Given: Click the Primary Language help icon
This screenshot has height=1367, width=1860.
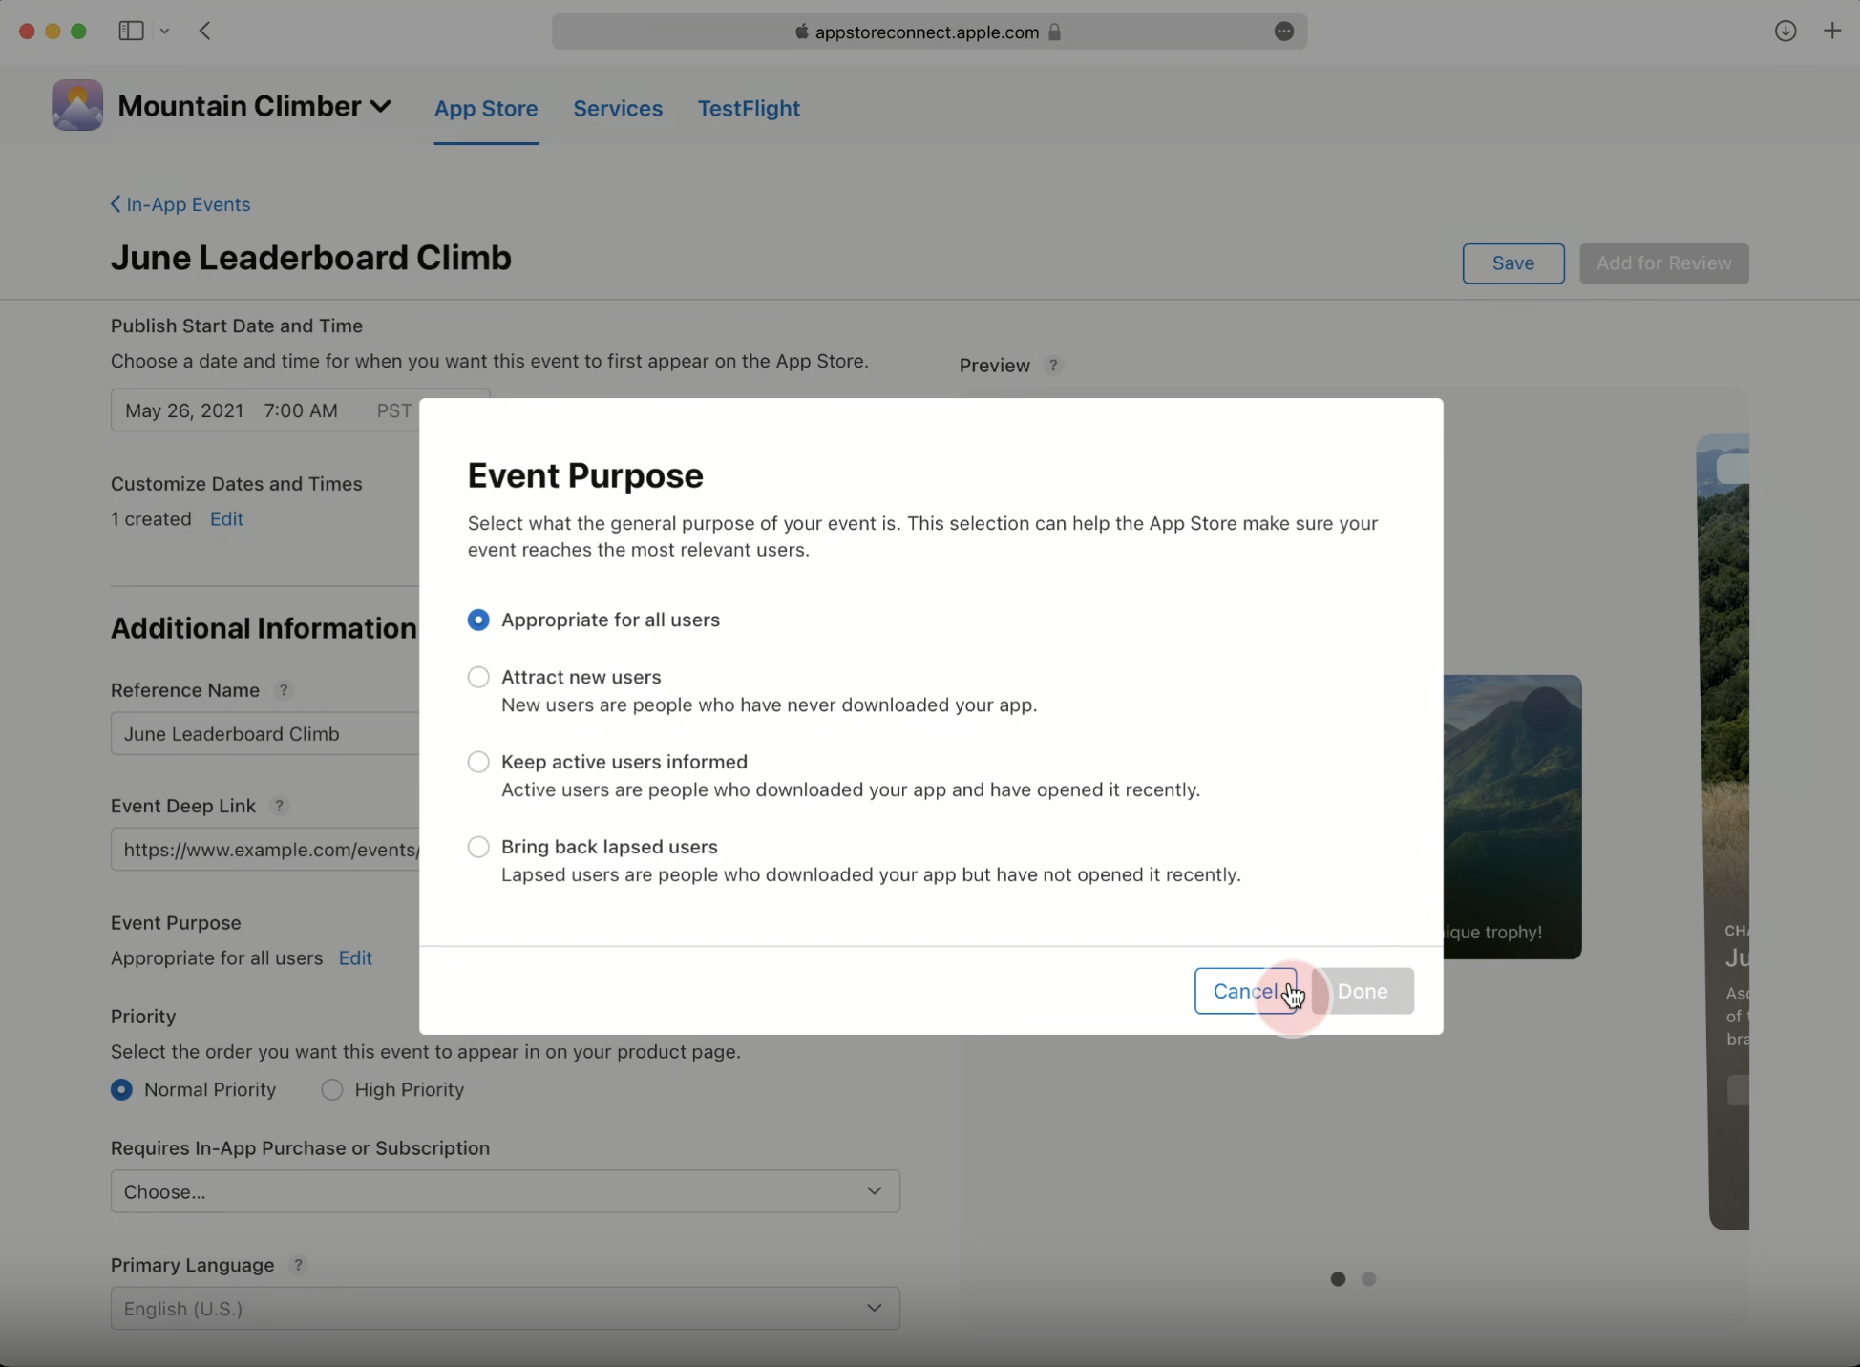Looking at the screenshot, I should click(297, 1265).
